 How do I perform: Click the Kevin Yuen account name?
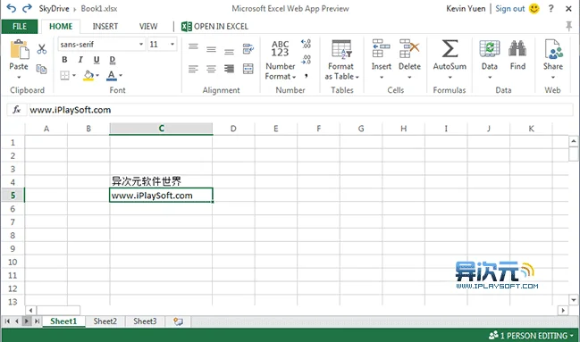pos(466,9)
